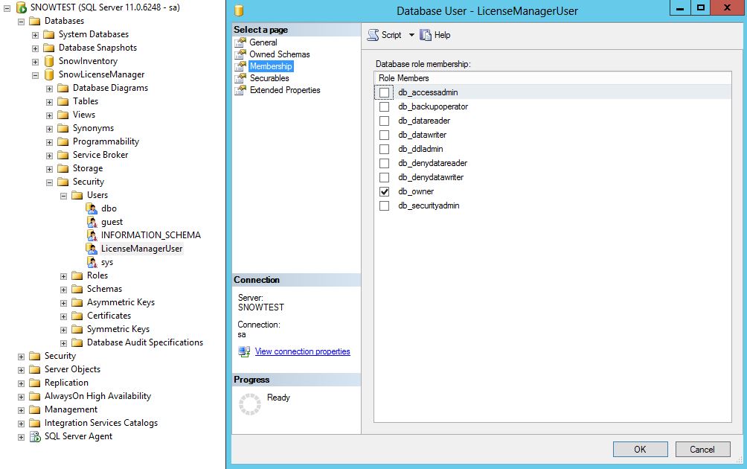Check the db_accessadmin role
Image resolution: width=747 pixels, height=469 pixels.
[x=384, y=92]
